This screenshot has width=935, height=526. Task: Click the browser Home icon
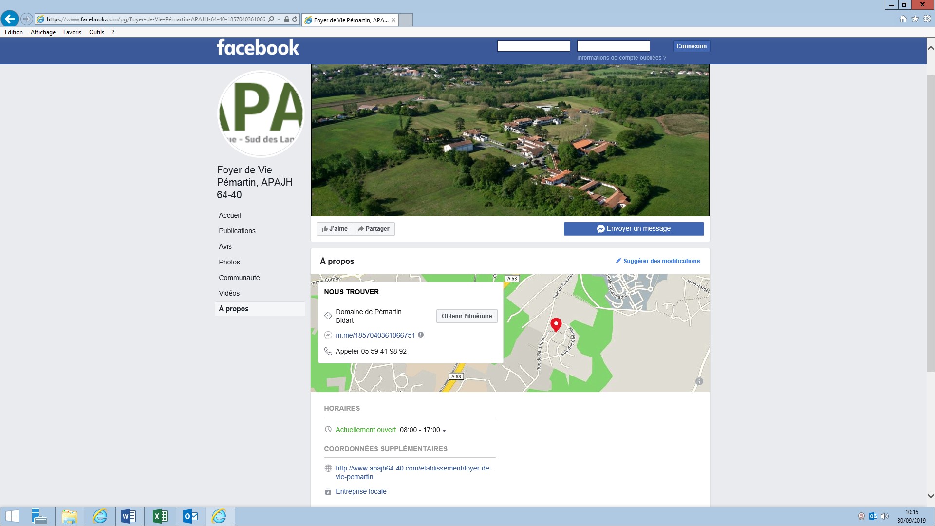tap(903, 19)
